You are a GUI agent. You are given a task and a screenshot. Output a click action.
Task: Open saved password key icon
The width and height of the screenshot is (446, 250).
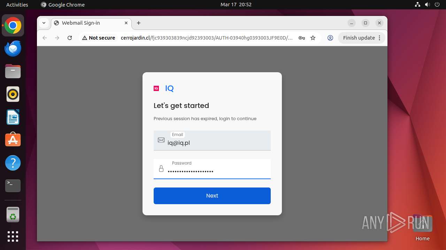(302, 38)
